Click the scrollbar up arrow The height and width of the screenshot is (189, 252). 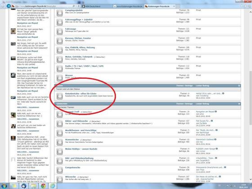click(251, 12)
